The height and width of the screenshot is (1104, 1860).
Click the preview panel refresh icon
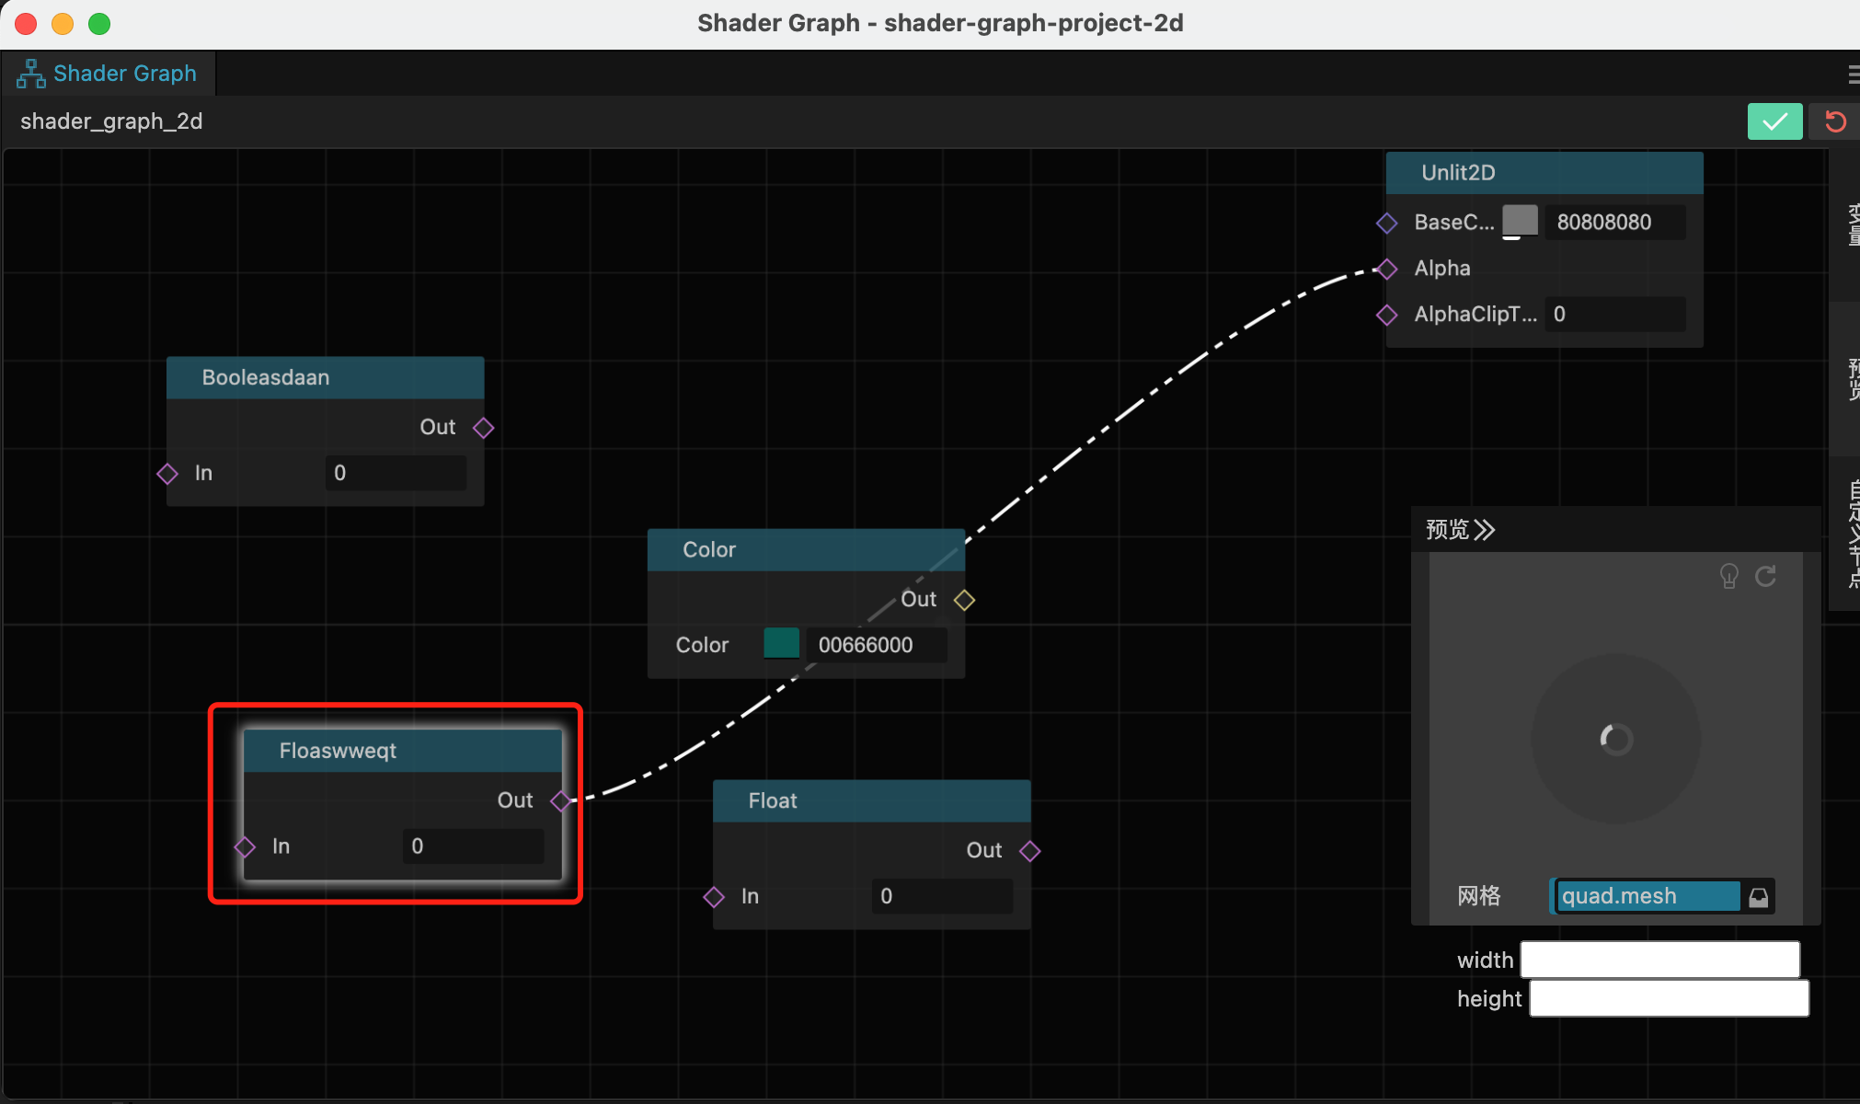[1765, 577]
